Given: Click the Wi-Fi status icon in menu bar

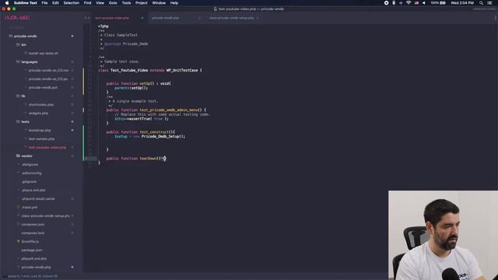Looking at the screenshot, I should click(409, 3).
